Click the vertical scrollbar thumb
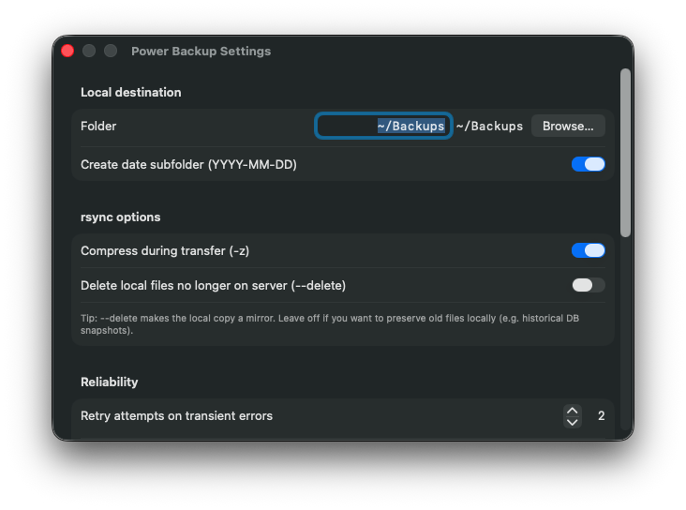This screenshot has height=510, width=686. pos(625,150)
